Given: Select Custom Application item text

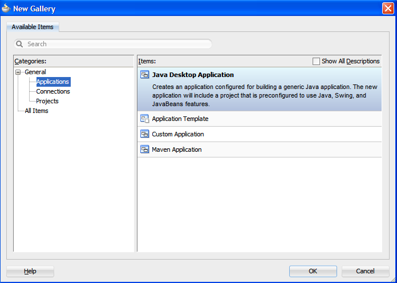Looking at the screenshot, I should pyautogui.click(x=178, y=134).
